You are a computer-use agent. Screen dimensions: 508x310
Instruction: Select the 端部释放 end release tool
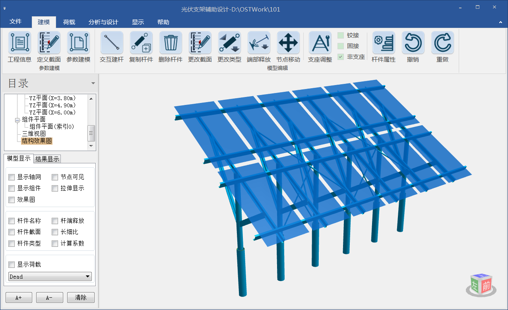click(259, 43)
